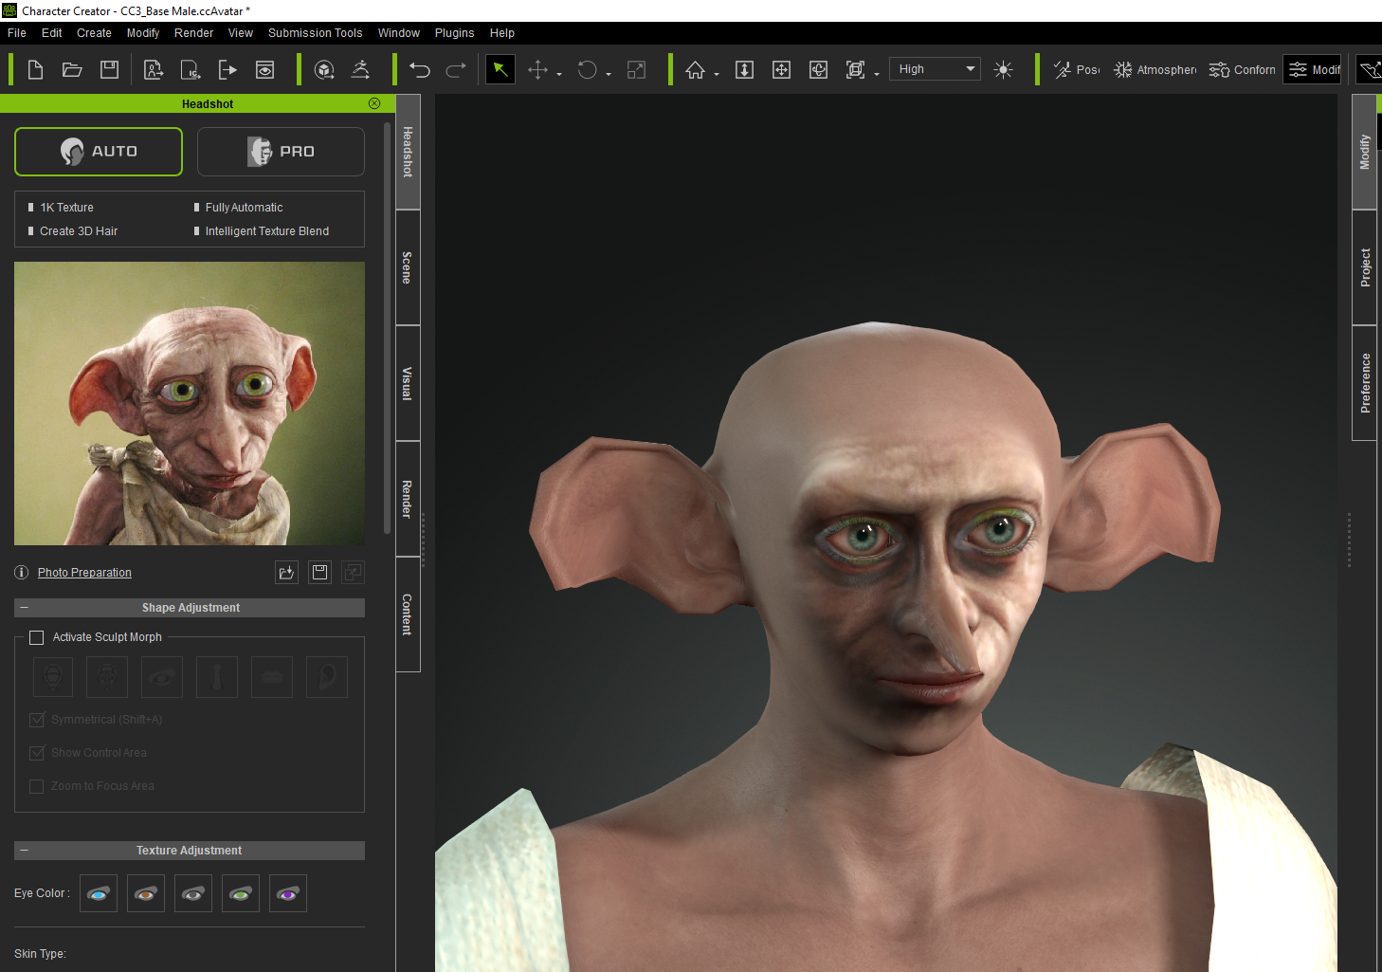Image resolution: width=1382 pixels, height=972 pixels.
Task: Switch to the Preference tab on the right
Action: click(1365, 383)
